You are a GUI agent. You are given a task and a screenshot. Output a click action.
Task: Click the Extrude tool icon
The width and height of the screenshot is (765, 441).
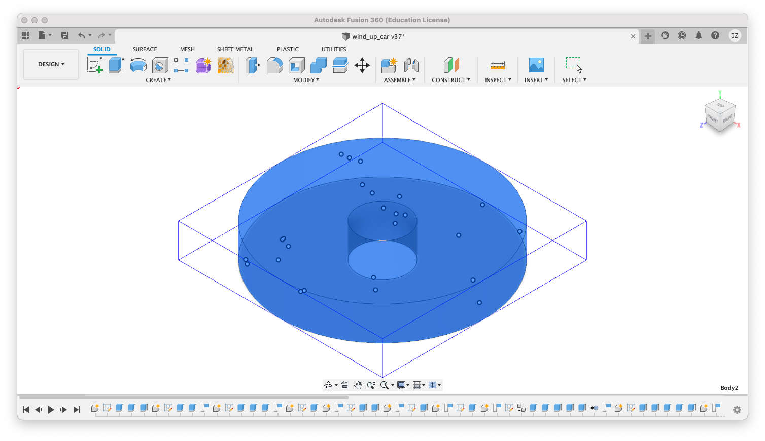click(116, 65)
